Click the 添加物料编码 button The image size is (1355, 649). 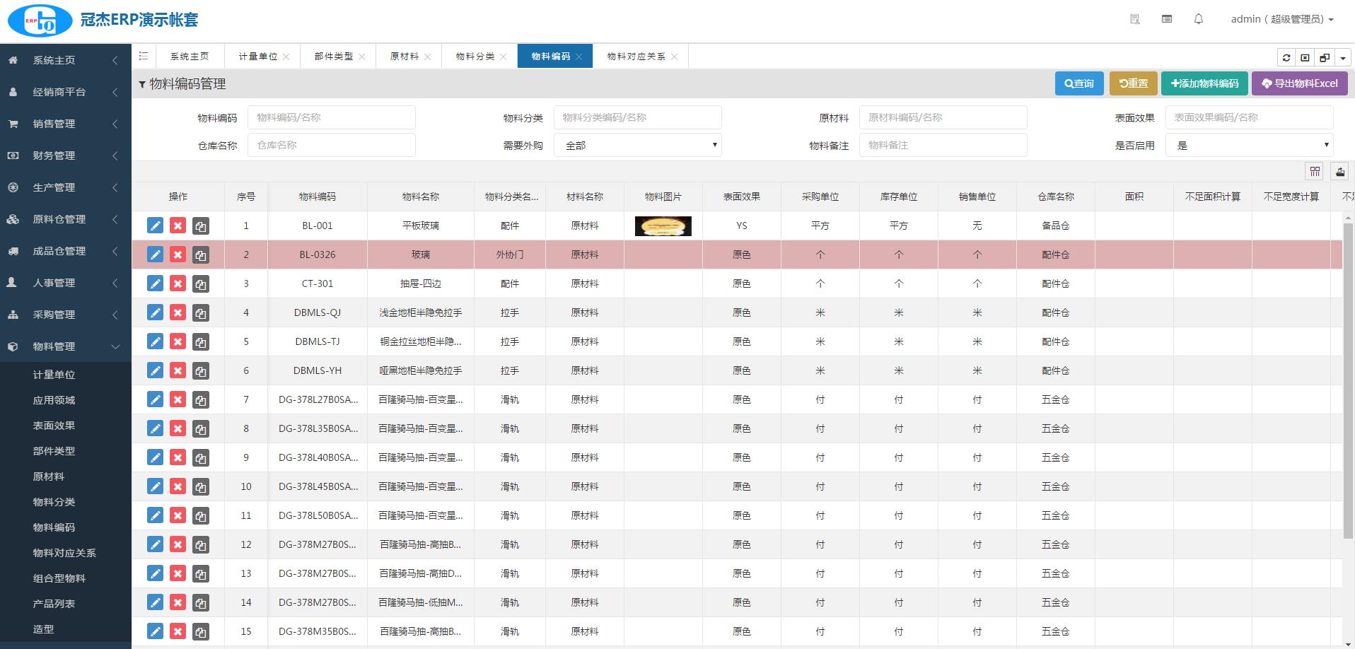pos(1204,83)
